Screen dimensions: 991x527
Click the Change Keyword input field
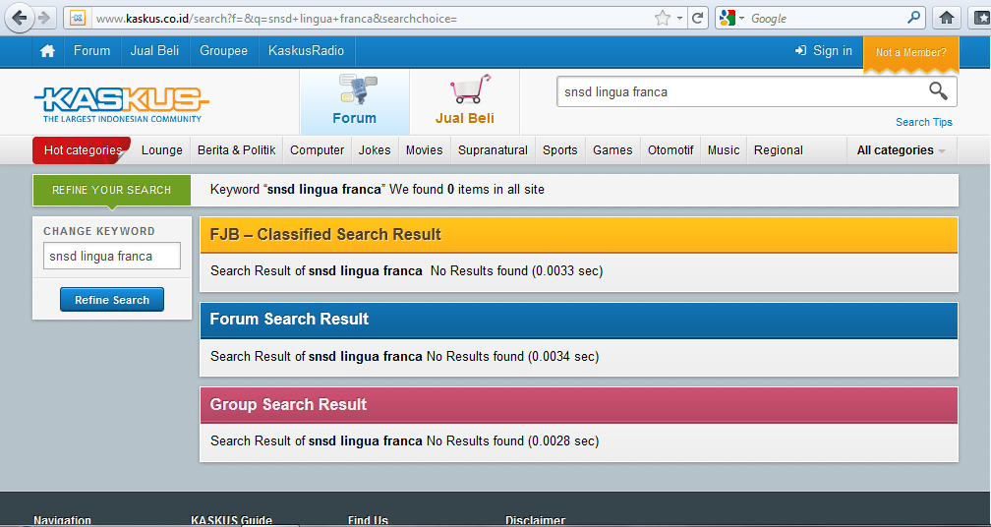pyautogui.click(x=112, y=256)
